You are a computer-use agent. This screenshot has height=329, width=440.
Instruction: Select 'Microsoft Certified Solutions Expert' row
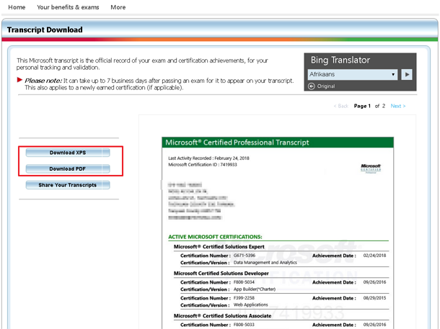[219, 247]
